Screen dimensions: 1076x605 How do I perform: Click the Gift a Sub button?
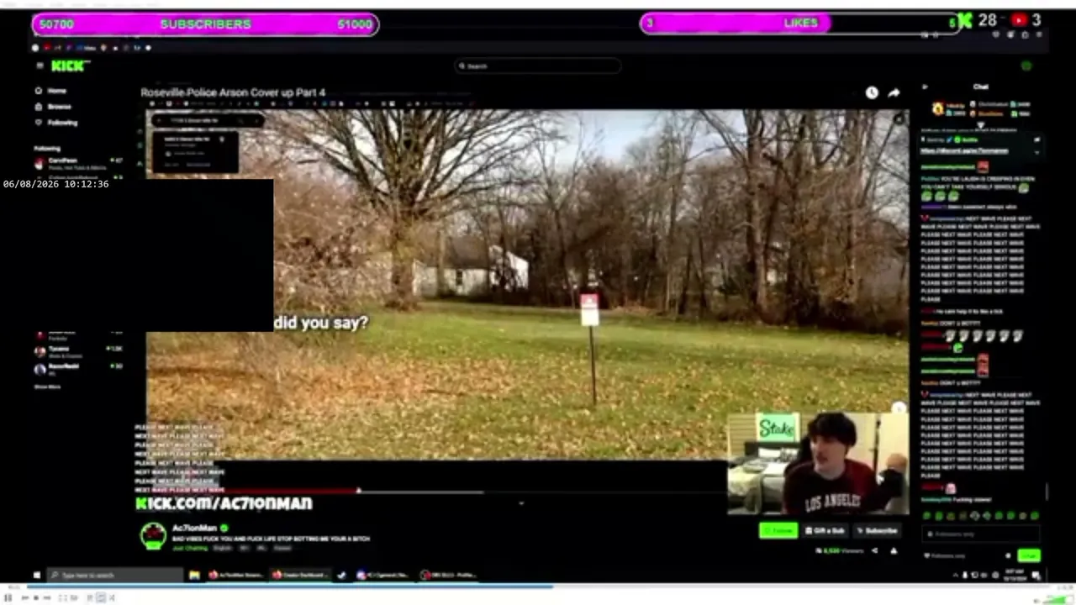click(825, 530)
